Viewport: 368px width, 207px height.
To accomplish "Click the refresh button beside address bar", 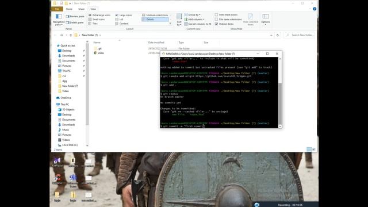I will [278, 35].
